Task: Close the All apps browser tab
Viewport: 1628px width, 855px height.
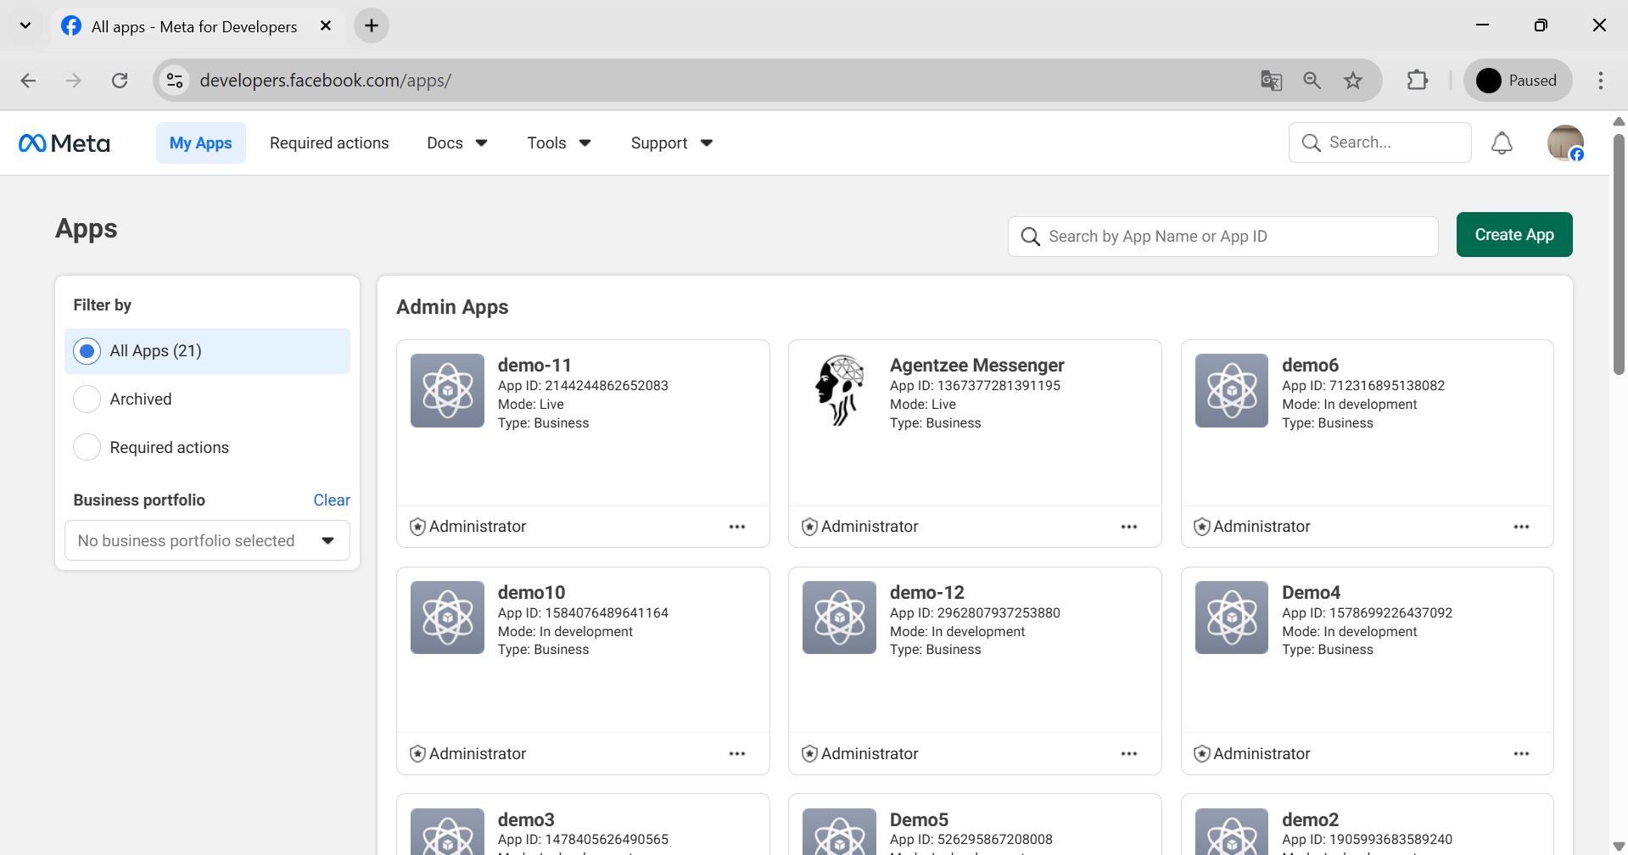Action: (326, 26)
